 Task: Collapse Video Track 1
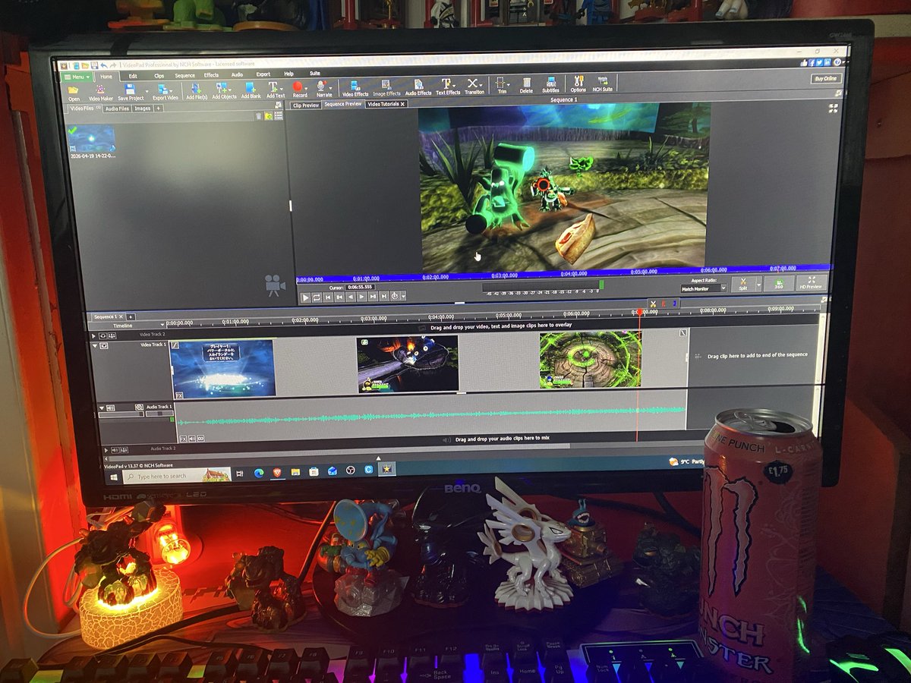[94, 345]
